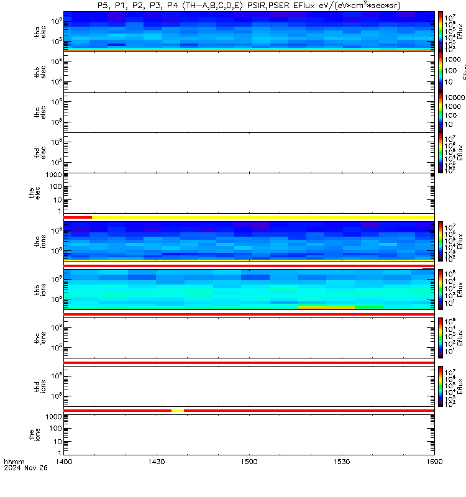Click the Eflux label beside tha ions color bar
Screen dimensions: 466x497
pos(460,242)
